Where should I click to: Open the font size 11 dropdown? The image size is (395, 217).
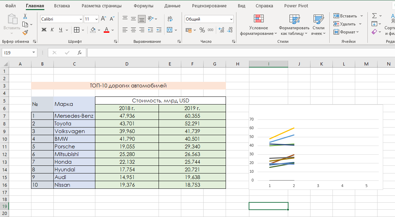[96, 19]
